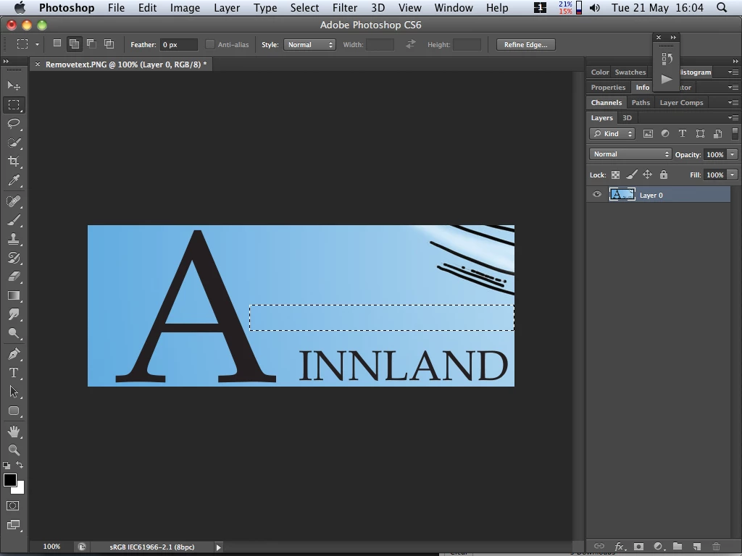Open the Fill slider arrow
The width and height of the screenshot is (742, 556).
[733, 174]
